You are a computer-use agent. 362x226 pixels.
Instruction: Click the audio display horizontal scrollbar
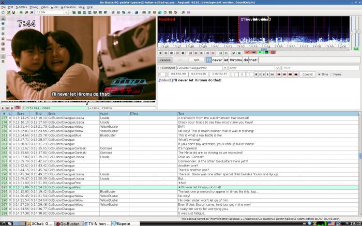click(x=254, y=49)
